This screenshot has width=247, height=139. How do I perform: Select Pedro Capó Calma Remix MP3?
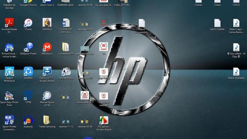[236, 23]
